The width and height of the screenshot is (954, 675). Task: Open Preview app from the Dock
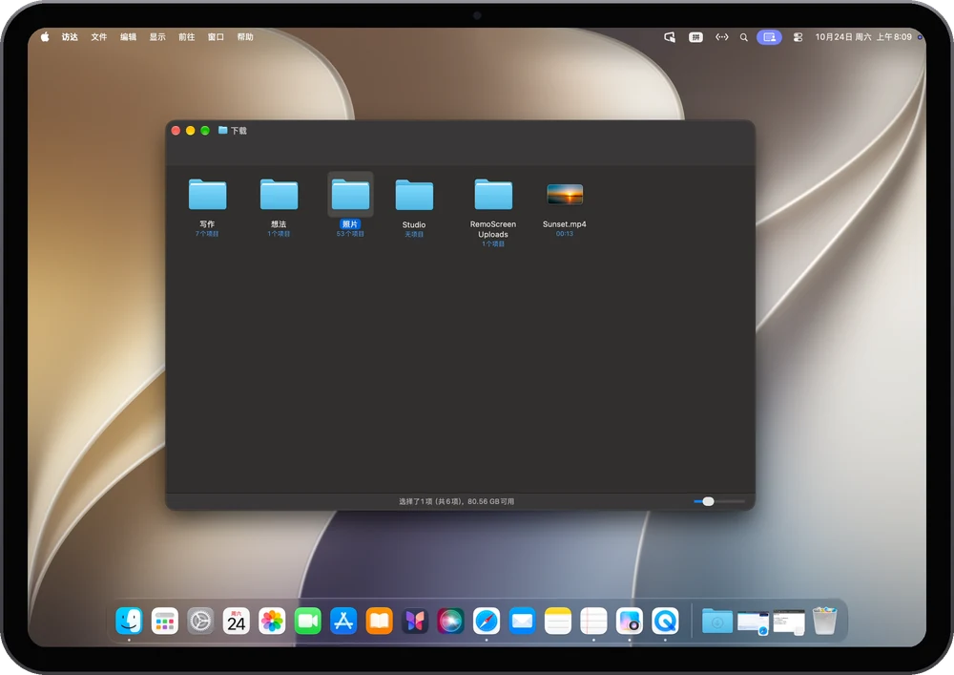point(630,621)
